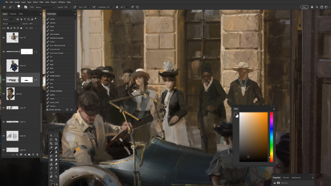Show the green-hat figure layer
The width and height of the screenshot is (331, 186).
[4, 66]
